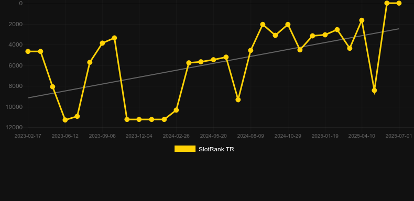Click the yellow SlotRank TR legend swatch
Viewport: 414px width, 201px height.
[x=185, y=149]
